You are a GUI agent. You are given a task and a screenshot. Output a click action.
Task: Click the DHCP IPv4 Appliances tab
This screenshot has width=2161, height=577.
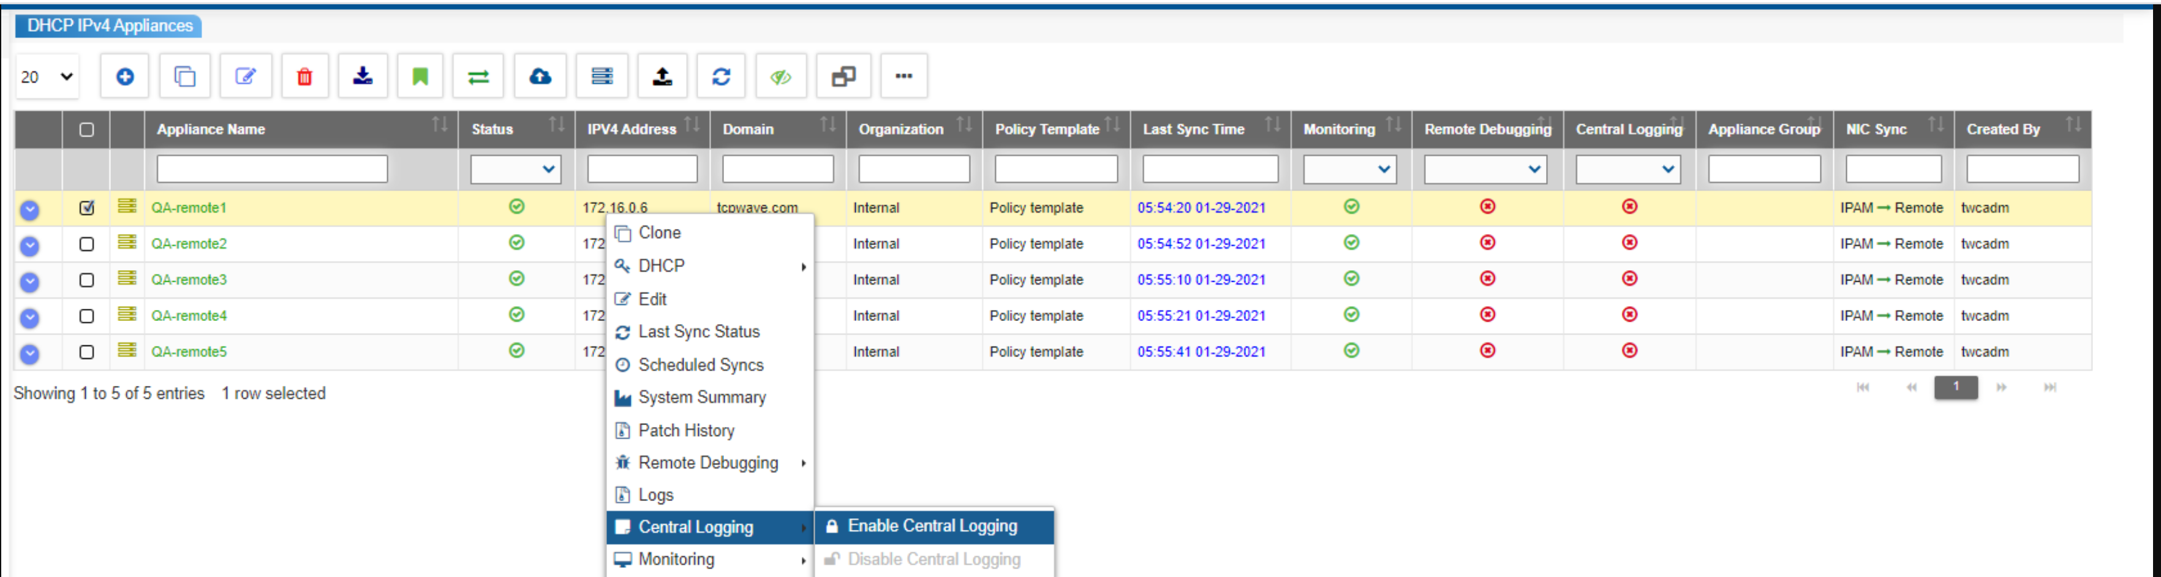click(109, 26)
